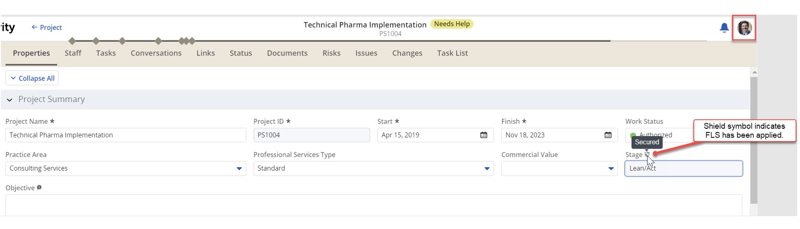Open the Issues tab

[x=366, y=53]
